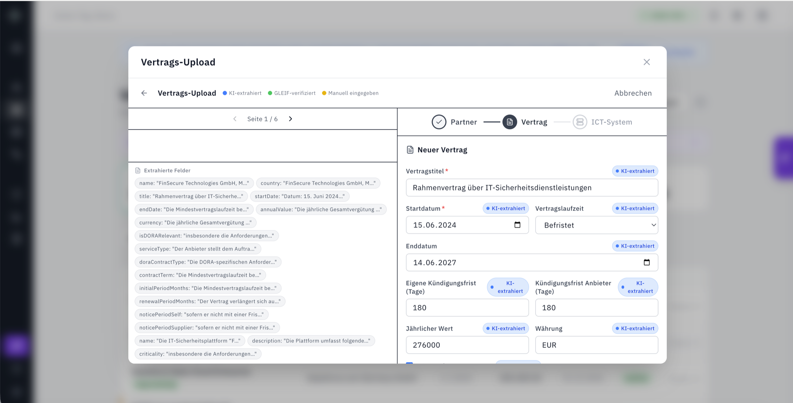Go to the next page with the right chevron
The image size is (793, 403).
pyautogui.click(x=290, y=118)
